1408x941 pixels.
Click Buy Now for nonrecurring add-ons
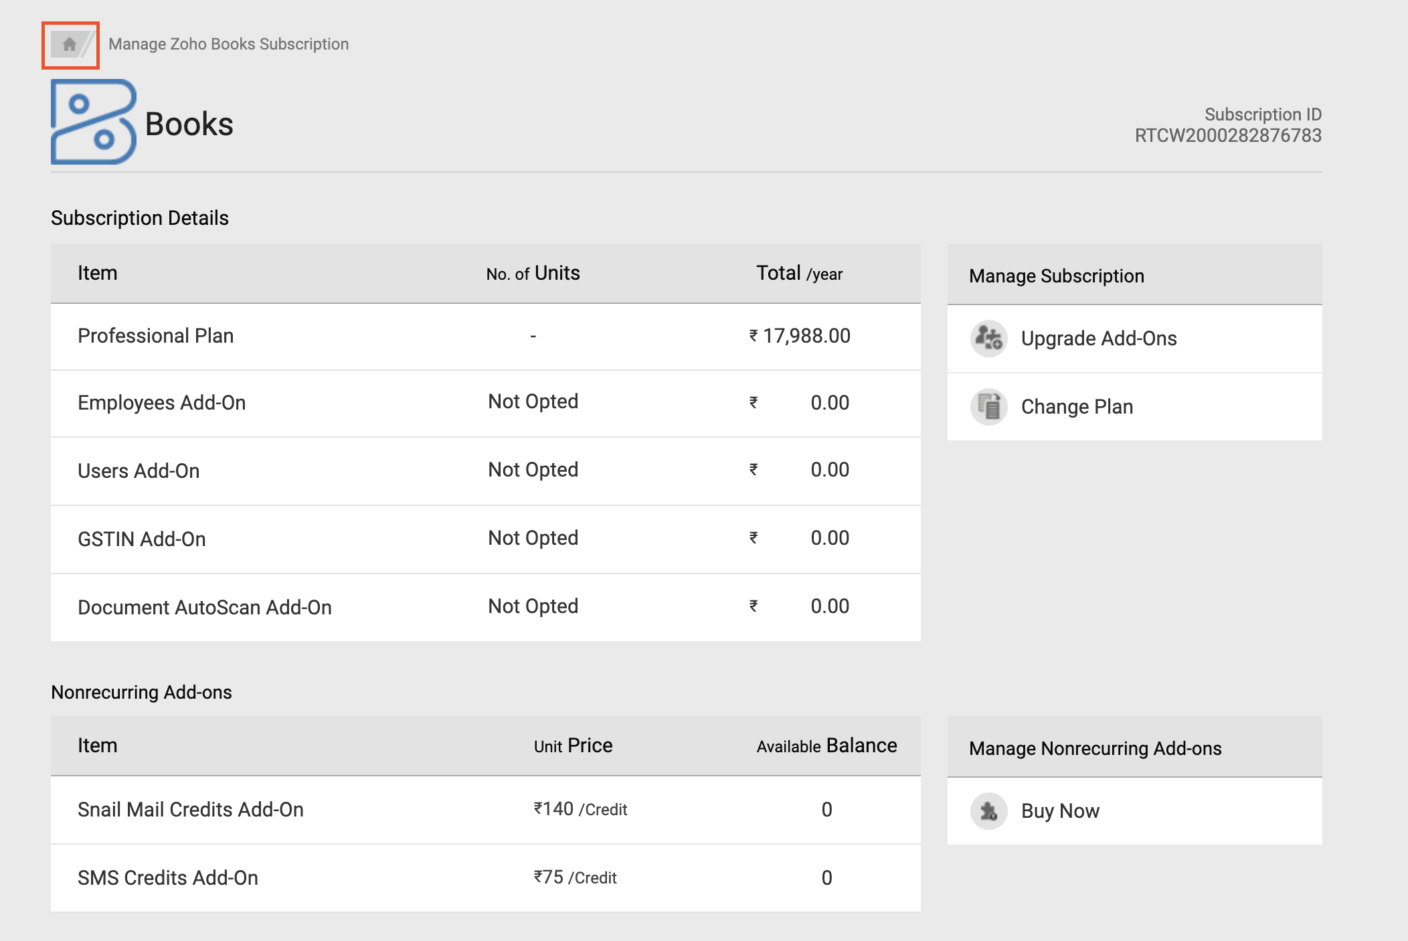[x=1060, y=811]
